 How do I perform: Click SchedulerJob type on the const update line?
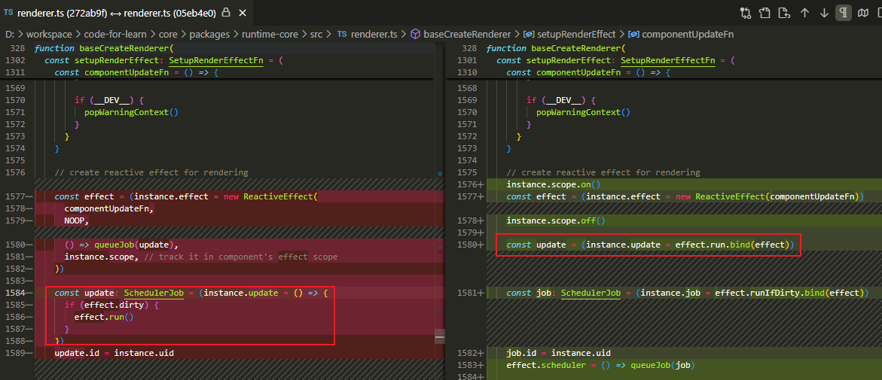[x=154, y=293]
